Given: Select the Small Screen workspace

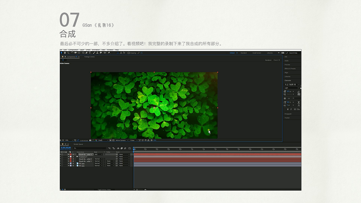Looking at the screenshot, I should tap(257, 53).
